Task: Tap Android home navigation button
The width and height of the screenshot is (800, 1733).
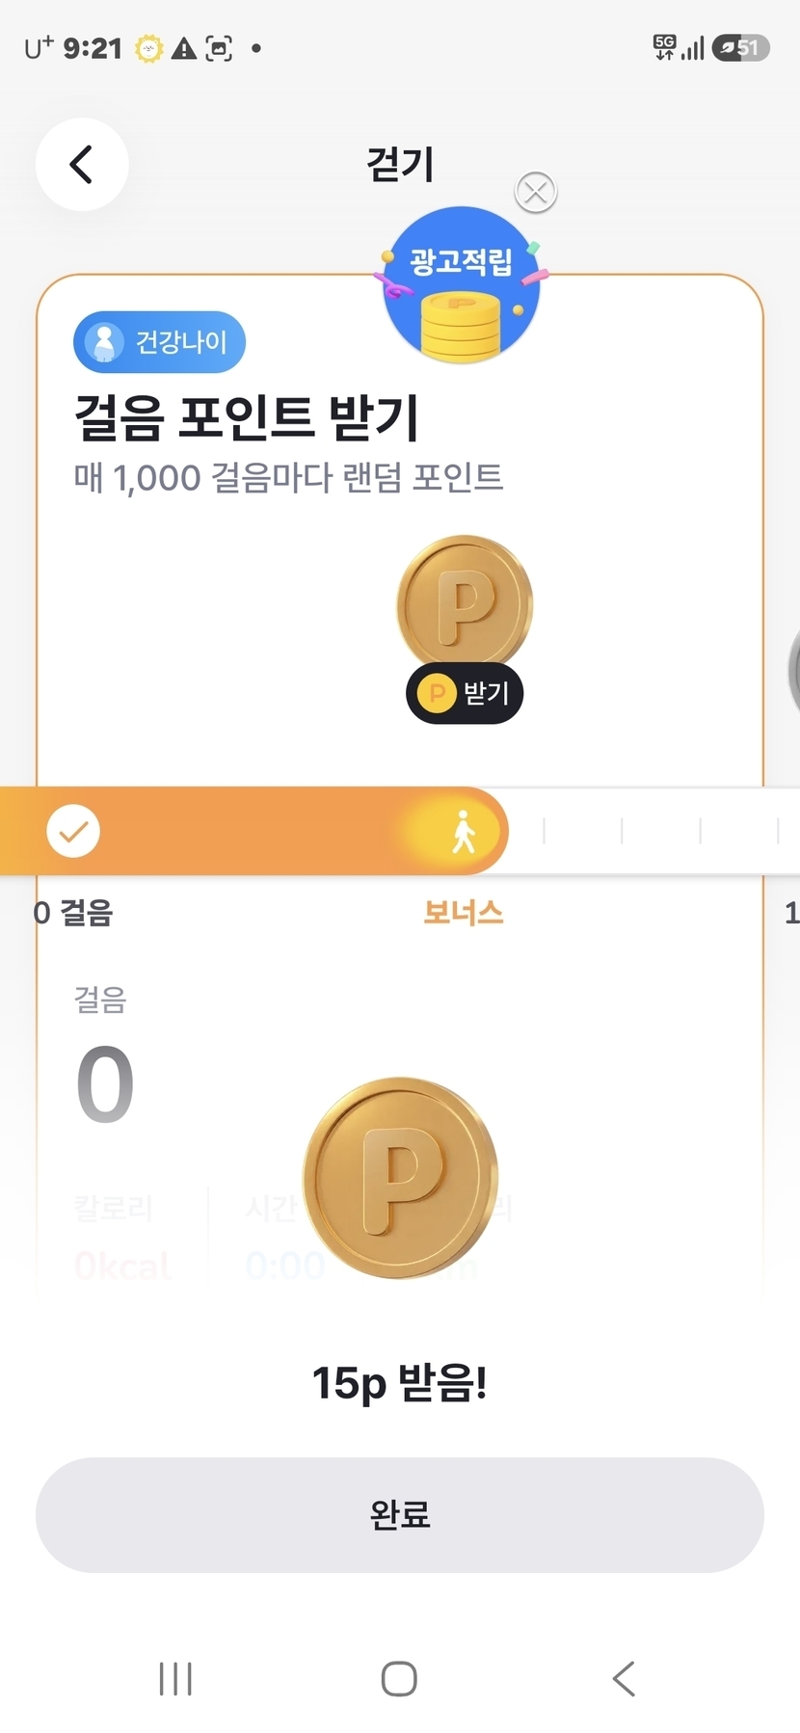Action: (x=399, y=1678)
